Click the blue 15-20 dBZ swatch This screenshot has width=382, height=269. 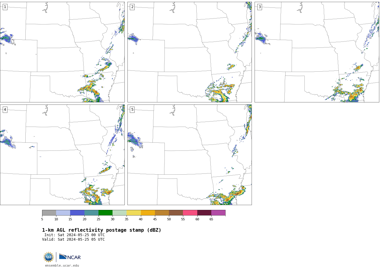77,213
